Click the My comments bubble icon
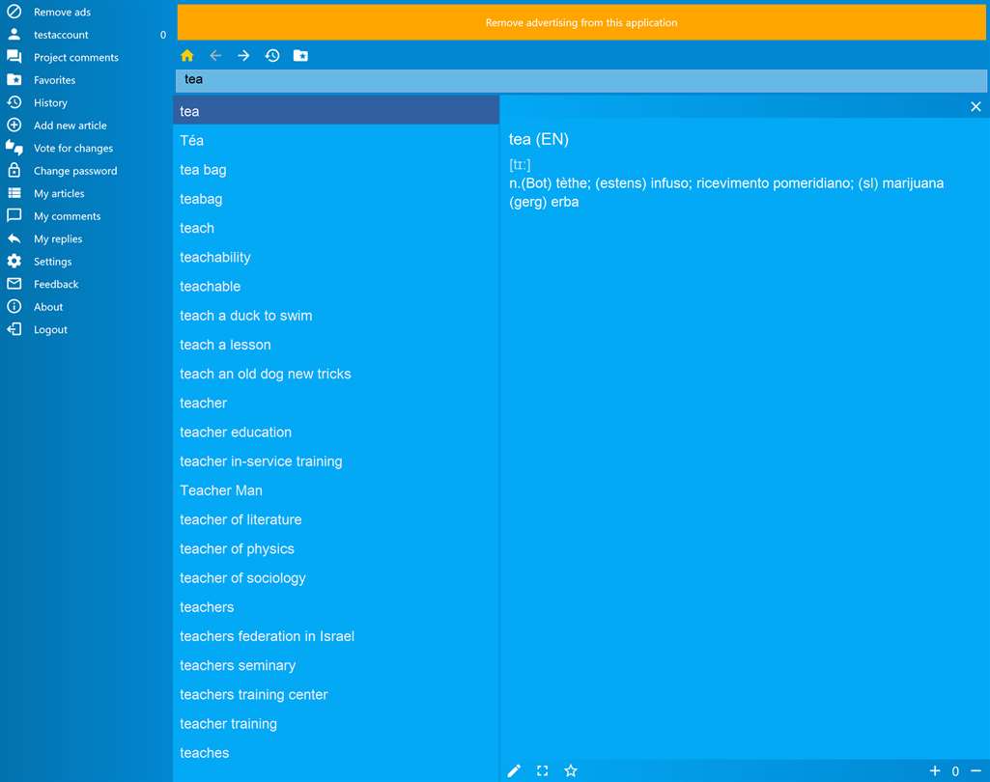The height and width of the screenshot is (782, 990). click(14, 216)
